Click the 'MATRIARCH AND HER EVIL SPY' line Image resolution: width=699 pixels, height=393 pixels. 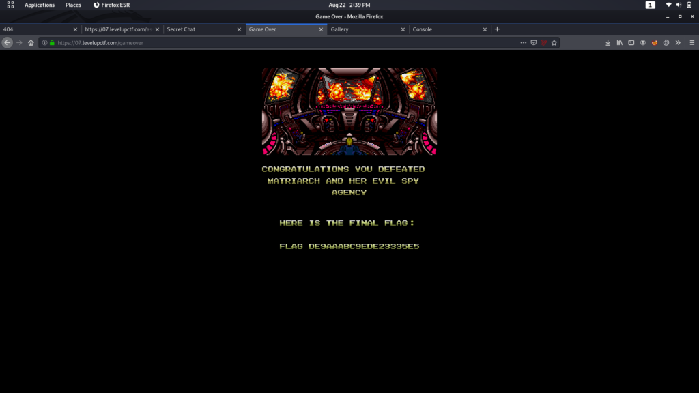343,181
